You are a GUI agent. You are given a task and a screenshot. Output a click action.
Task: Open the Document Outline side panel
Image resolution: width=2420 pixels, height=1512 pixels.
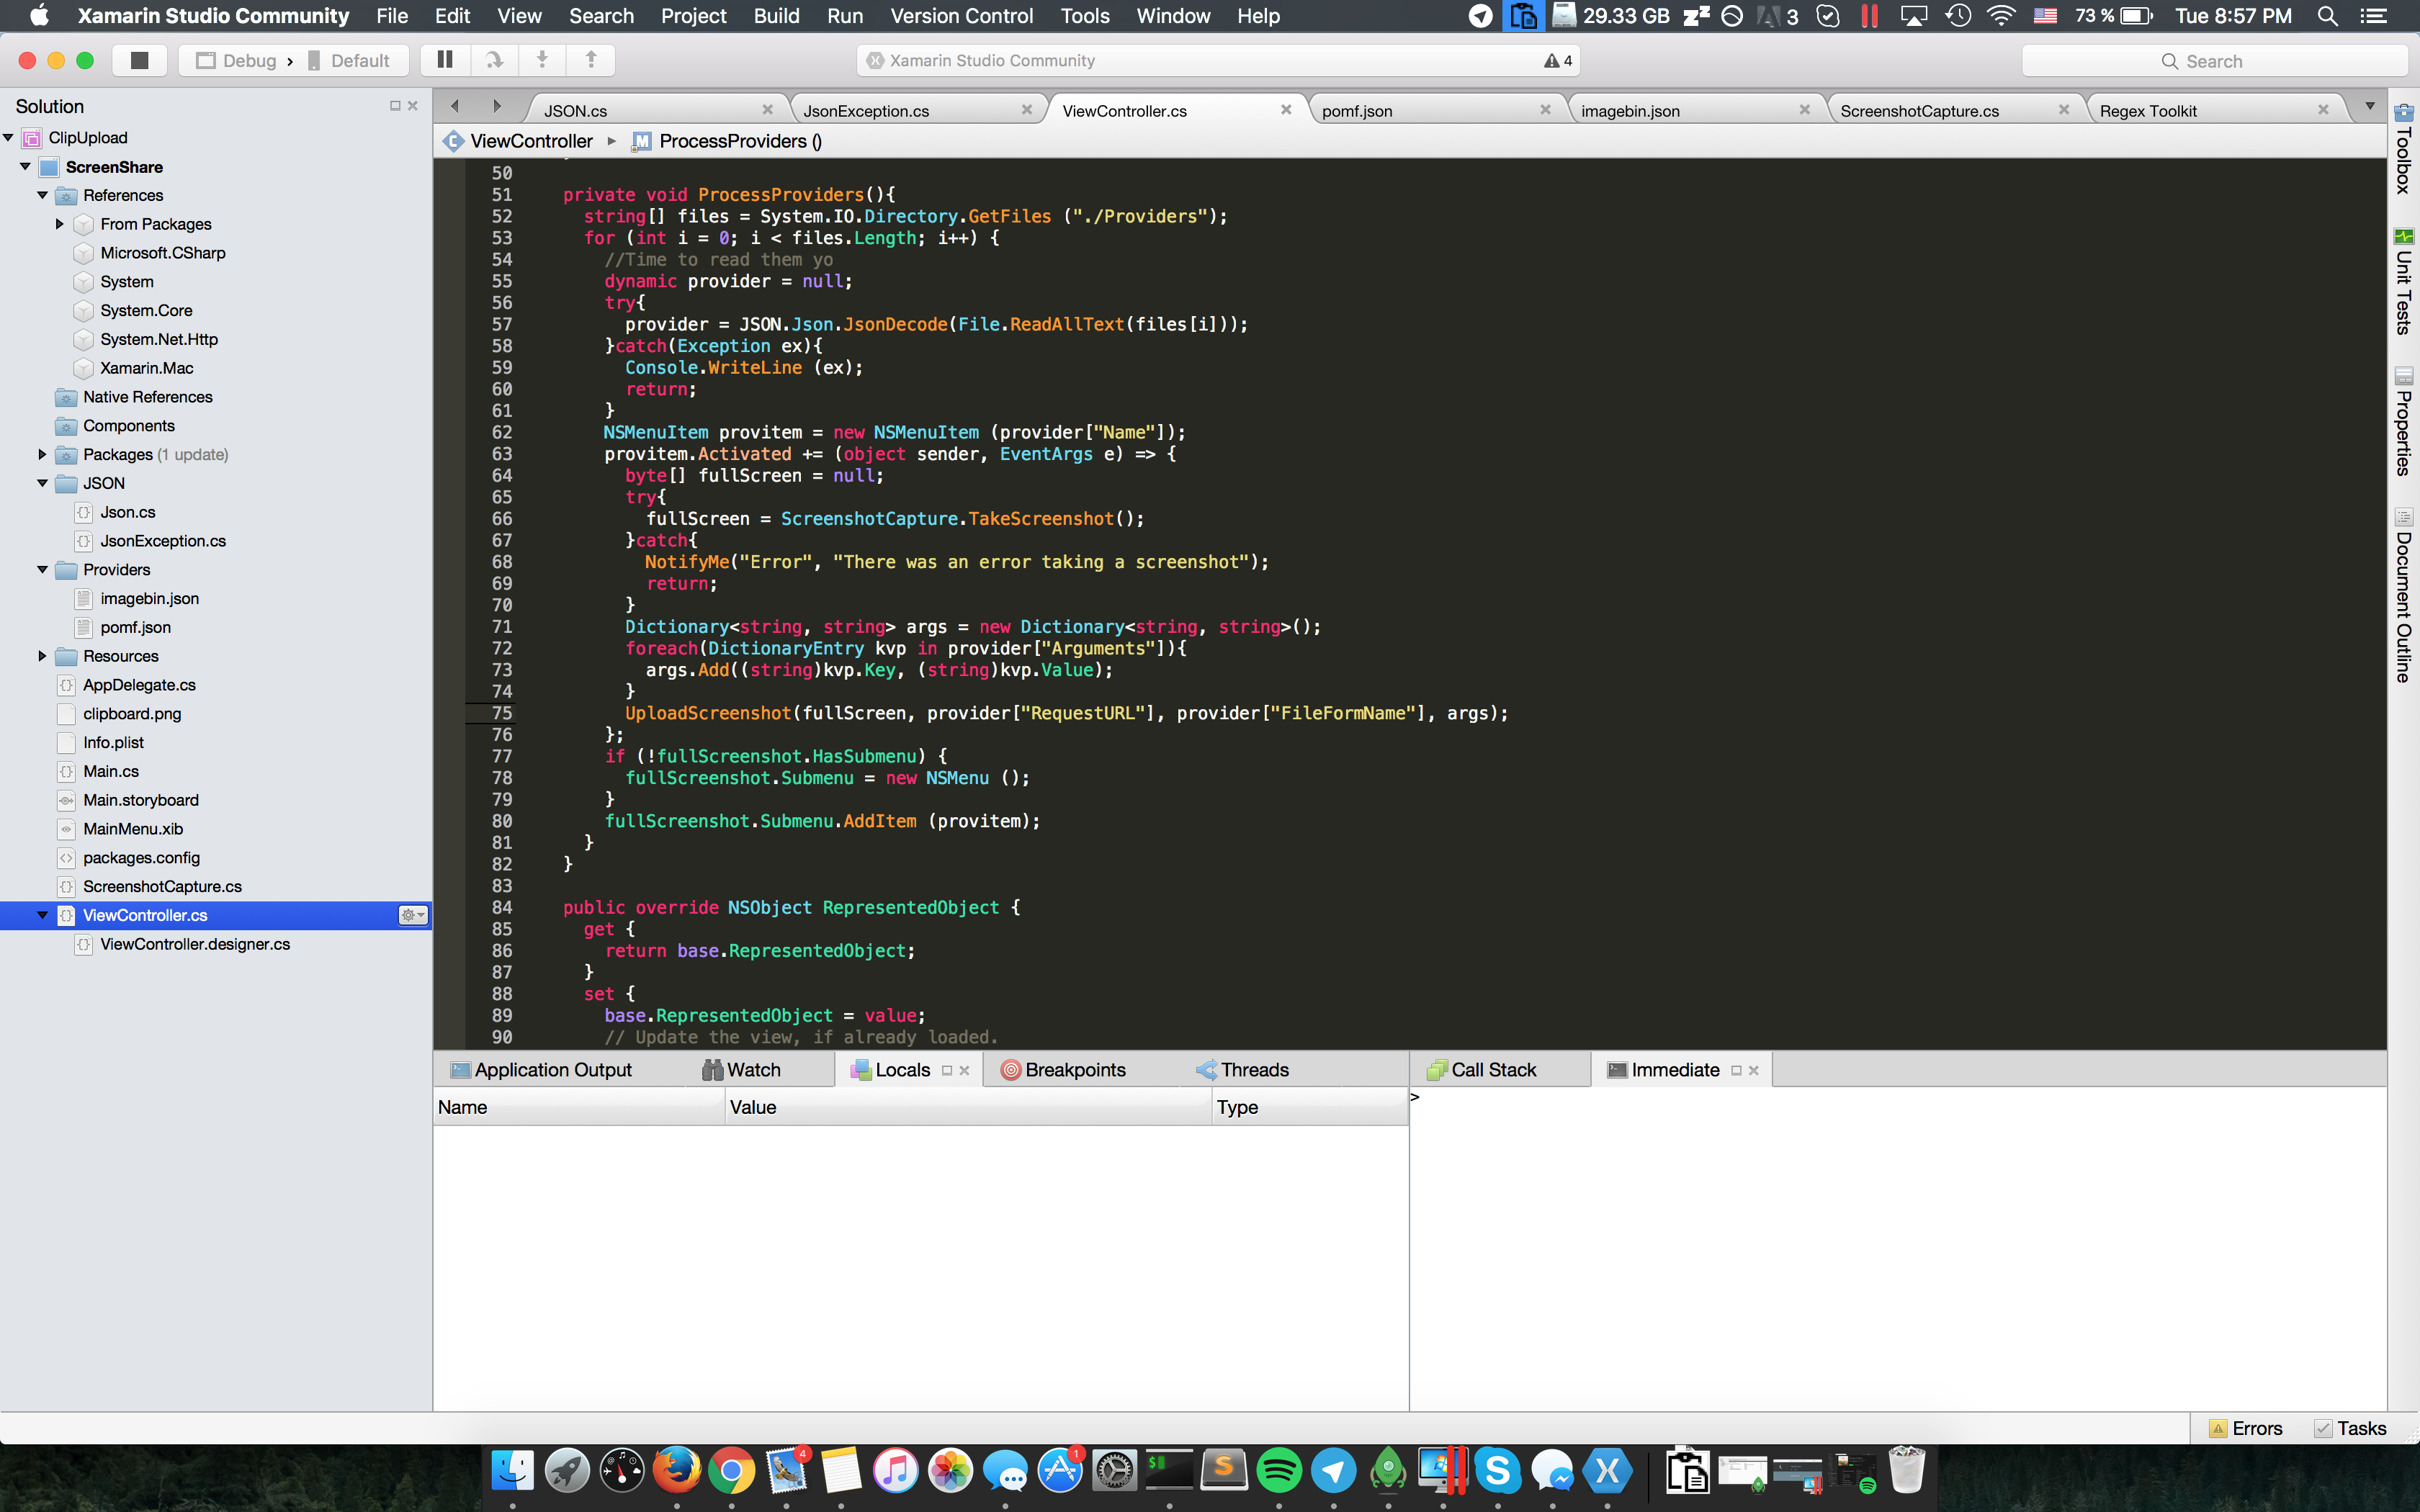pos(2404,597)
